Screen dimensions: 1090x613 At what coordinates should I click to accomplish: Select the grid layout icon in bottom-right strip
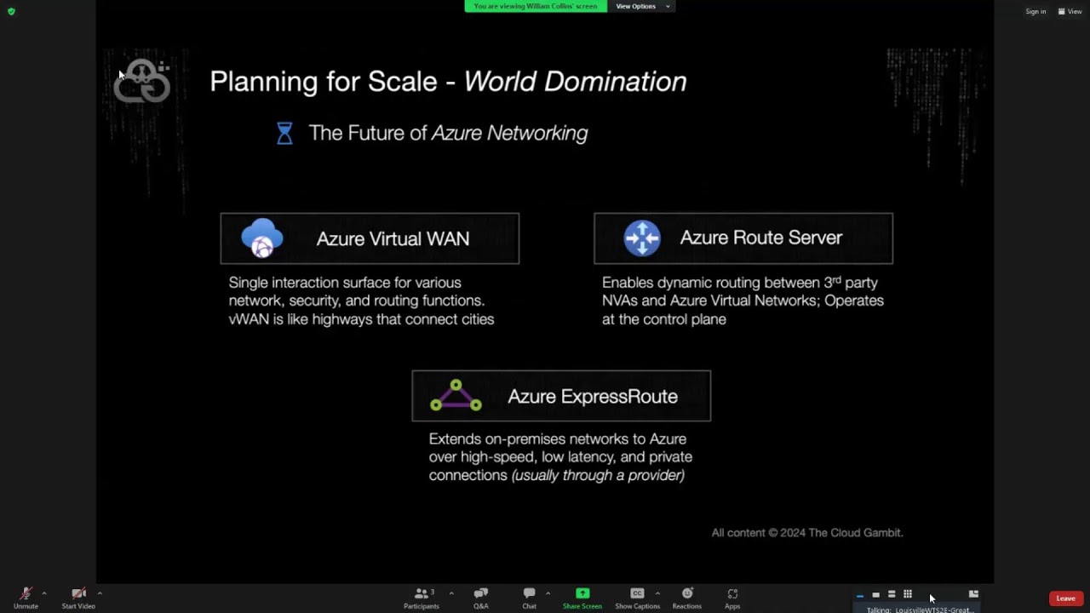point(908,594)
